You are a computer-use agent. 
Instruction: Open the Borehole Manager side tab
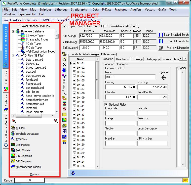click(6, 46)
